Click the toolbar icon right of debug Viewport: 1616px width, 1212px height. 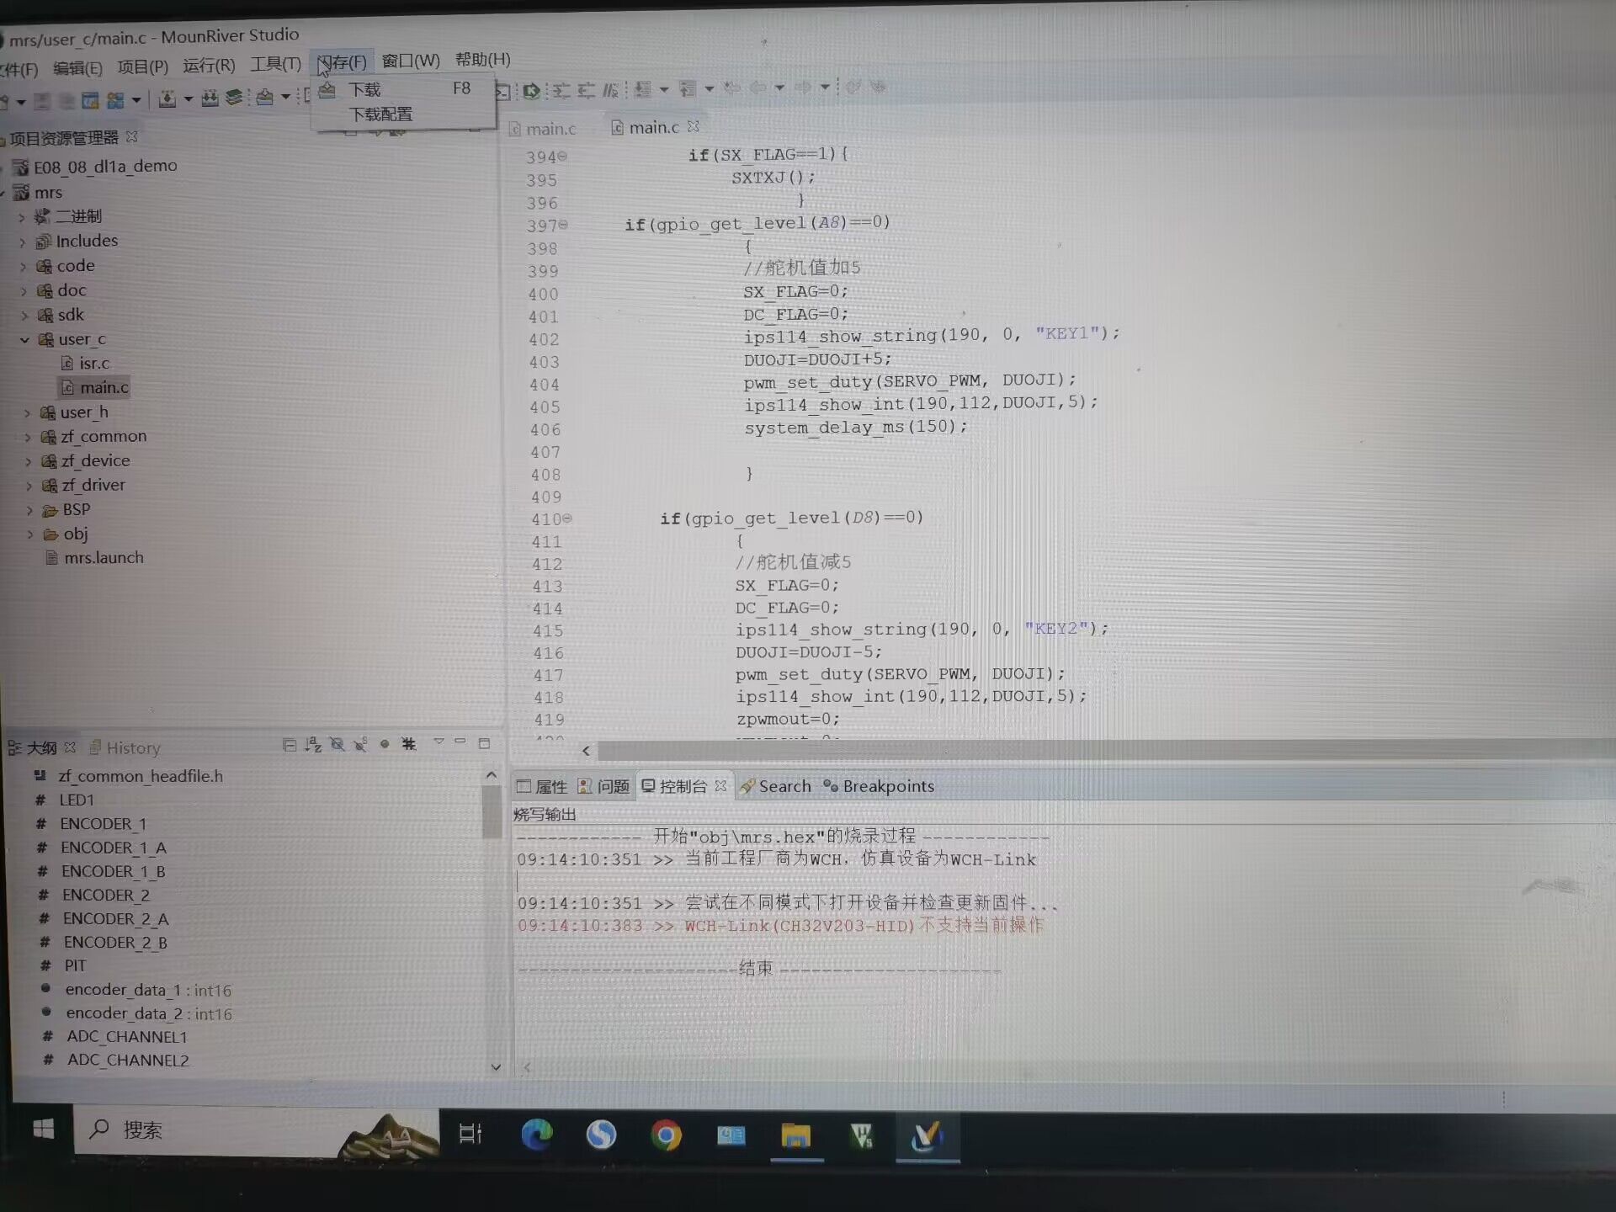coord(561,90)
